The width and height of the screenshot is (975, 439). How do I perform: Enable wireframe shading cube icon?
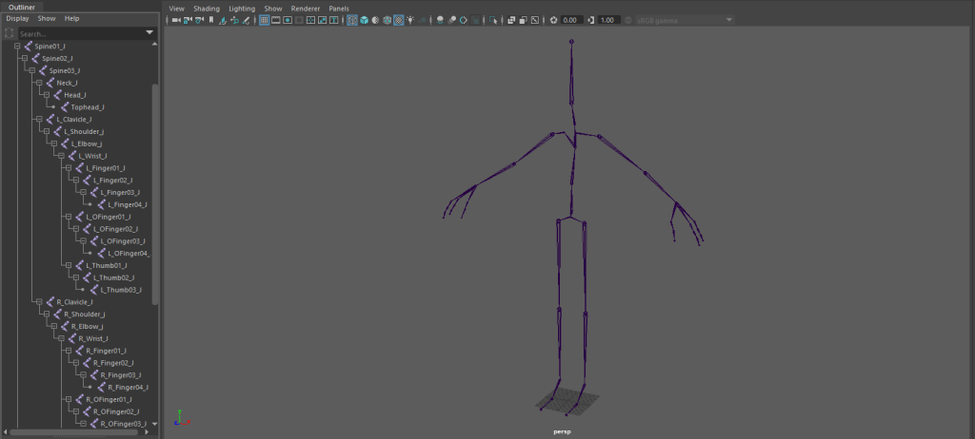[352, 20]
